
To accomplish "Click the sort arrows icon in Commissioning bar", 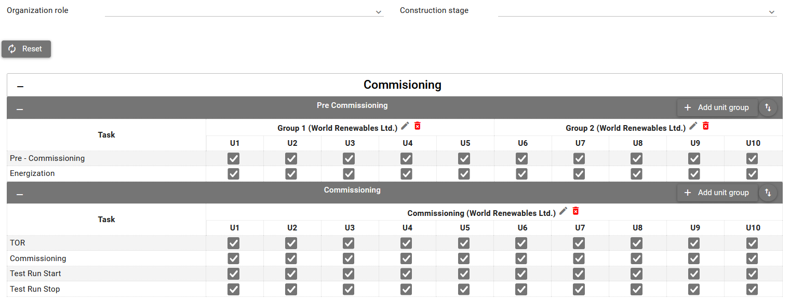I will point(768,193).
